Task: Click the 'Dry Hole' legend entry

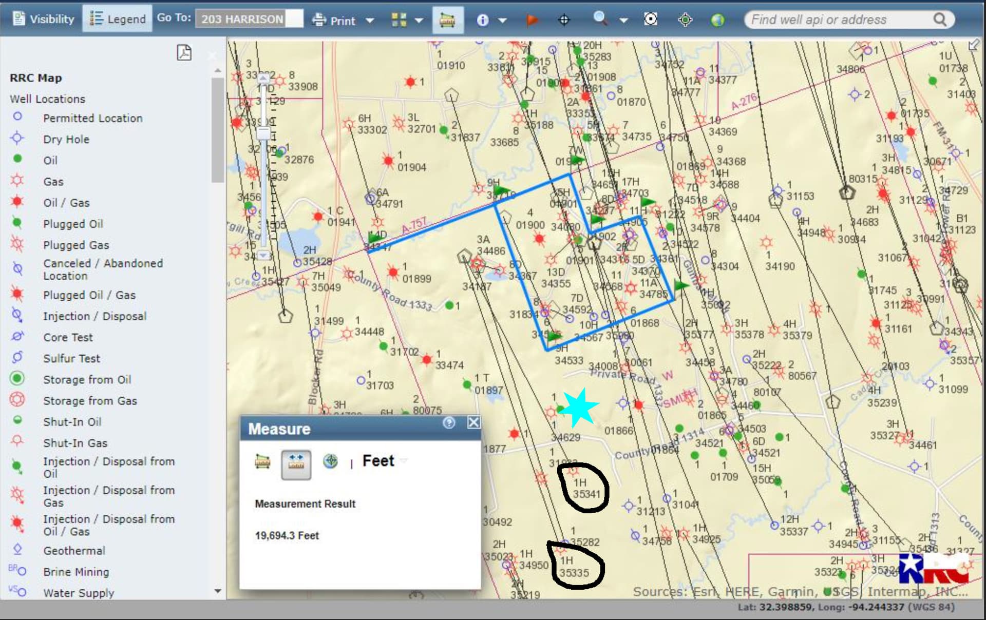Action: click(66, 139)
